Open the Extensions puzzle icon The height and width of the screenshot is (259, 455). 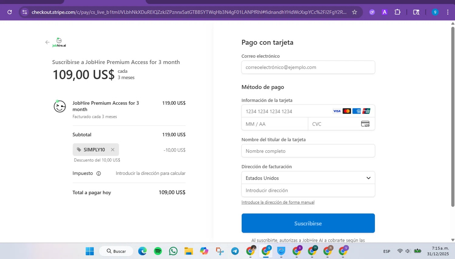click(397, 12)
